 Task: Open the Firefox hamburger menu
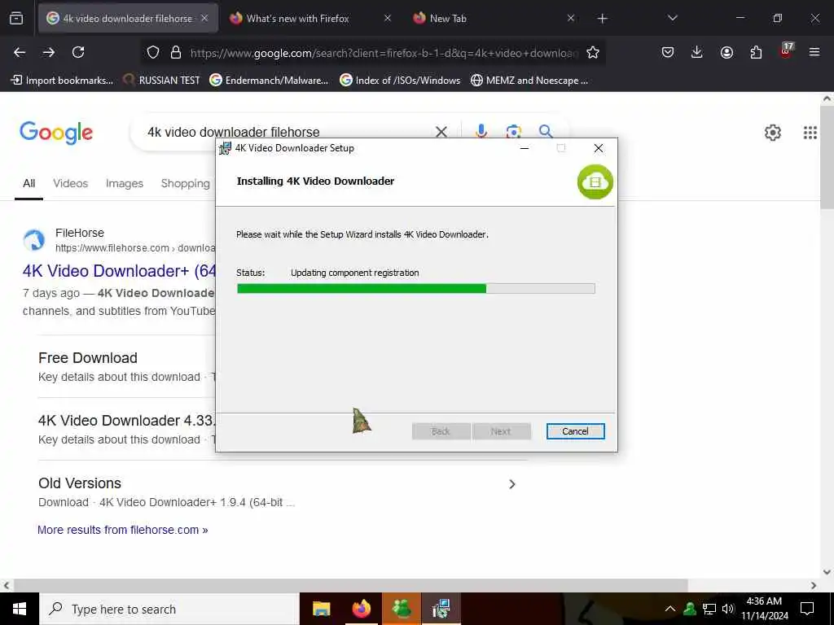pos(814,52)
